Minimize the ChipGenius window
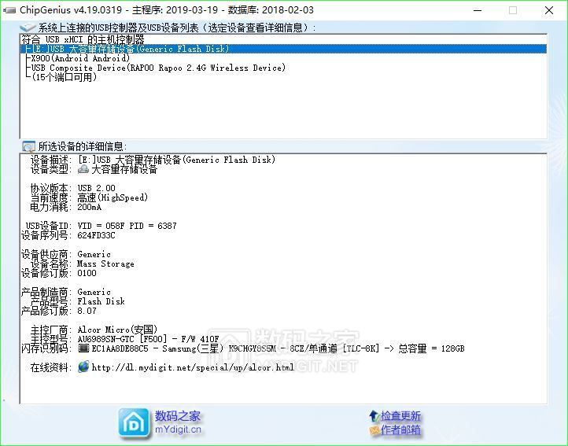Screen dimensions: 568x446 478,10
